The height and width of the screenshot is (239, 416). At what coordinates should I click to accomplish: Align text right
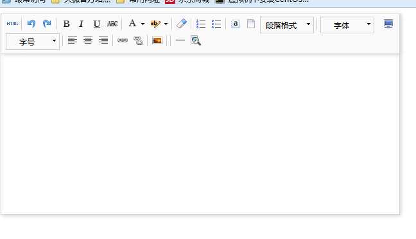point(103,40)
